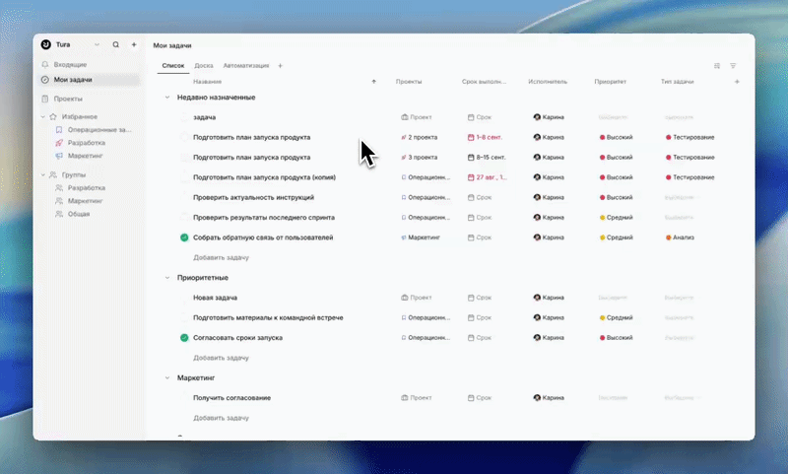This screenshot has height=474, width=788.
Task: Check off the task with 2 проекта
Action: (x=184, y=137)
